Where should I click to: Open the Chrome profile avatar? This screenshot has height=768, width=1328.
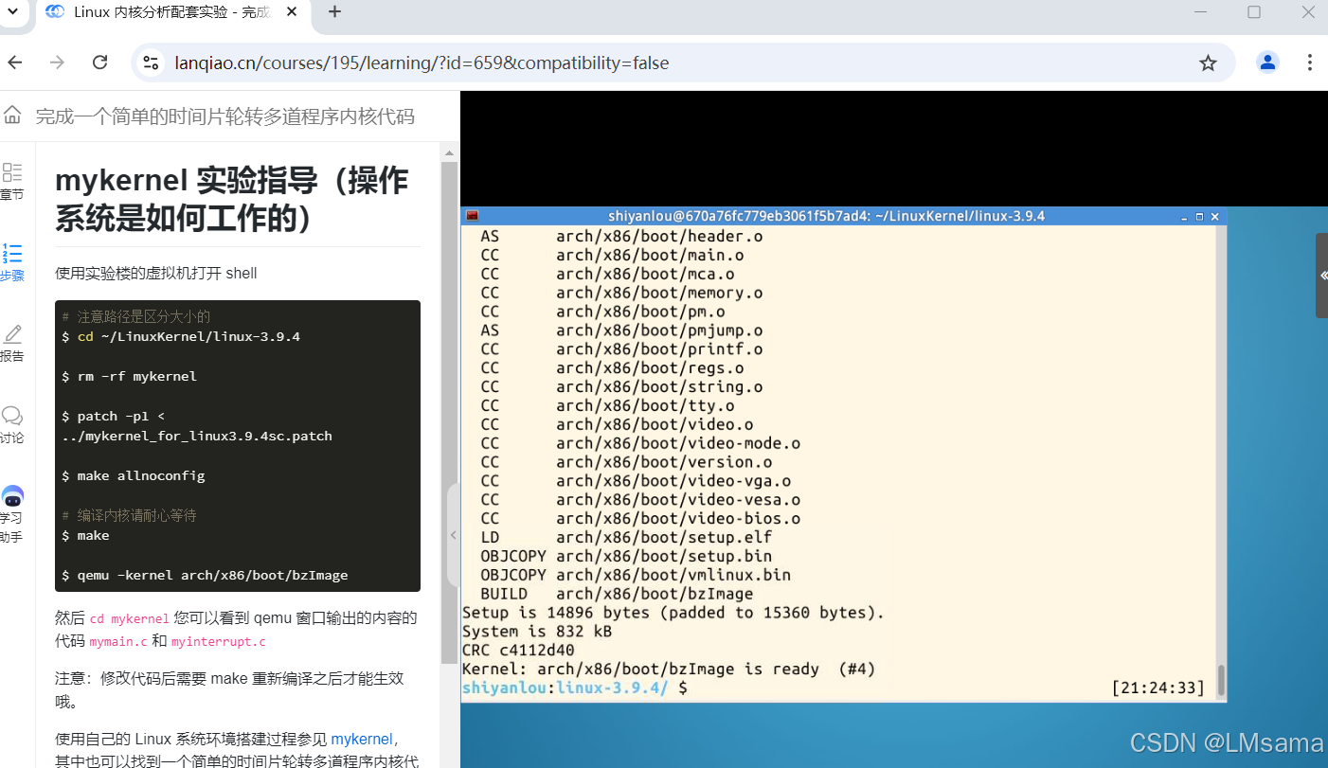[1267, 63]
